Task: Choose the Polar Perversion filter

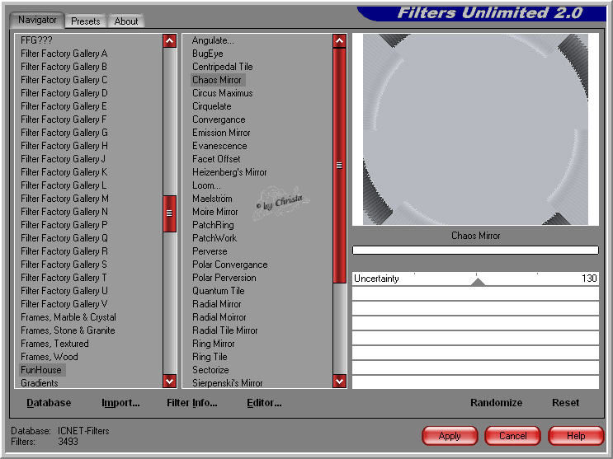Action: [224, 278]
